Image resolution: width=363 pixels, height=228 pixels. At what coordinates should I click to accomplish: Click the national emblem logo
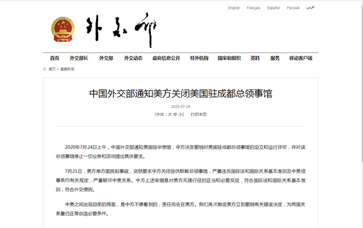click(63, 29)
